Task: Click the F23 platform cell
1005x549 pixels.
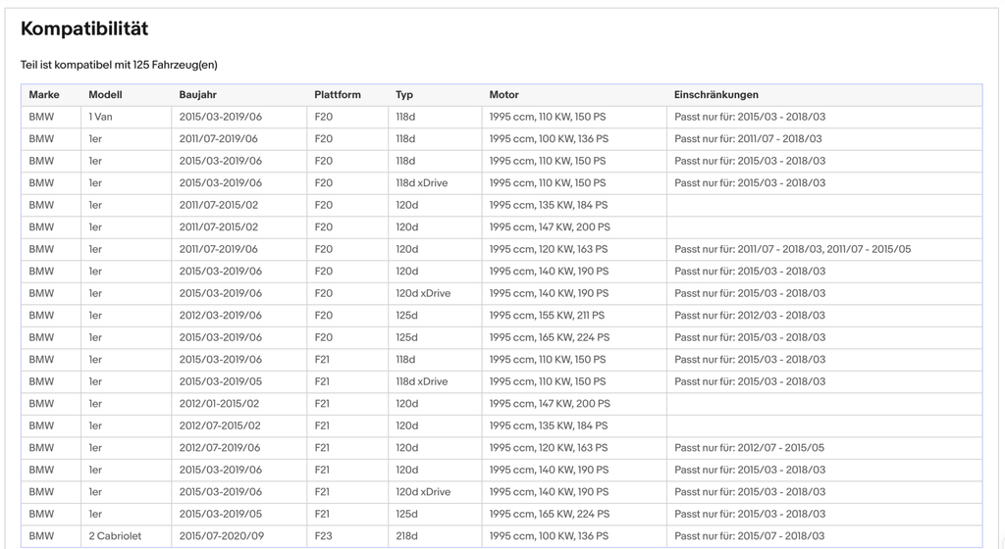Action: point(323,535)
